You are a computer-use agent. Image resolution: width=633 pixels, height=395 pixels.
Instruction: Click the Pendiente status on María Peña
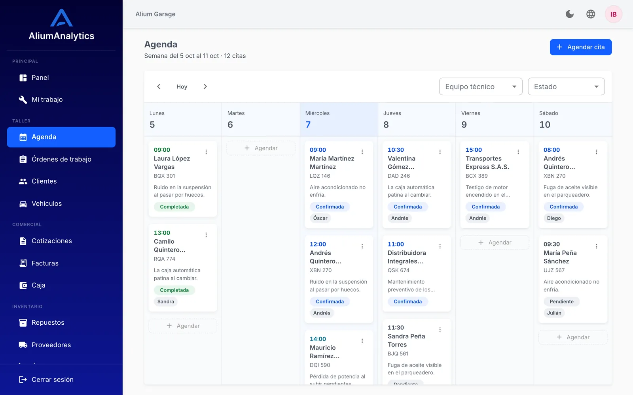(x=561, y=301)
